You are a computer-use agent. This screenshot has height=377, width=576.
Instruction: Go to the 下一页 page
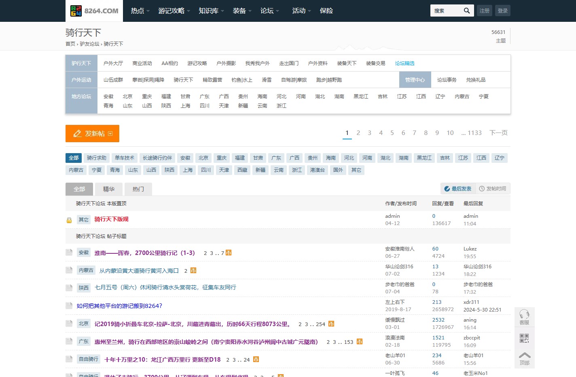pos(498,133)
